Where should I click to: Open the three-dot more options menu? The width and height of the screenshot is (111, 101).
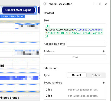[95, 4]
